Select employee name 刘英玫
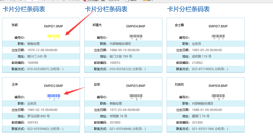The image size is (273, 137). [179, 84]
